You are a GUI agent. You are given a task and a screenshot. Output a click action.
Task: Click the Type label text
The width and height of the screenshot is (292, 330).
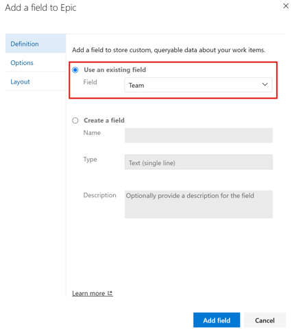[x=90, y=160]
